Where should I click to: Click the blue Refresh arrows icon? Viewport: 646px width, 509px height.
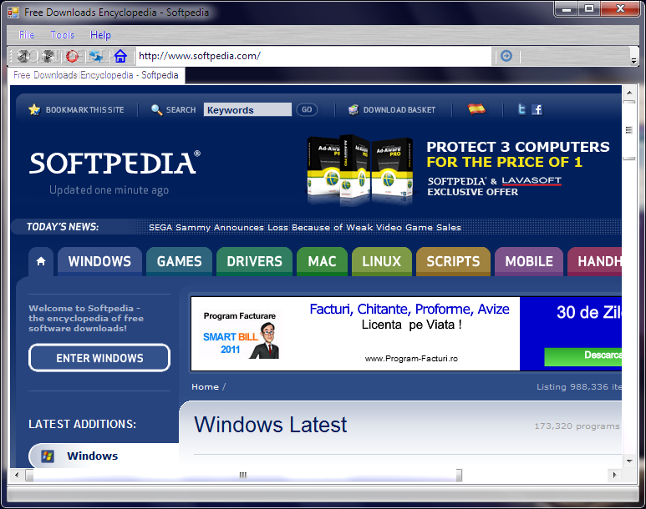tap(96, 56)
